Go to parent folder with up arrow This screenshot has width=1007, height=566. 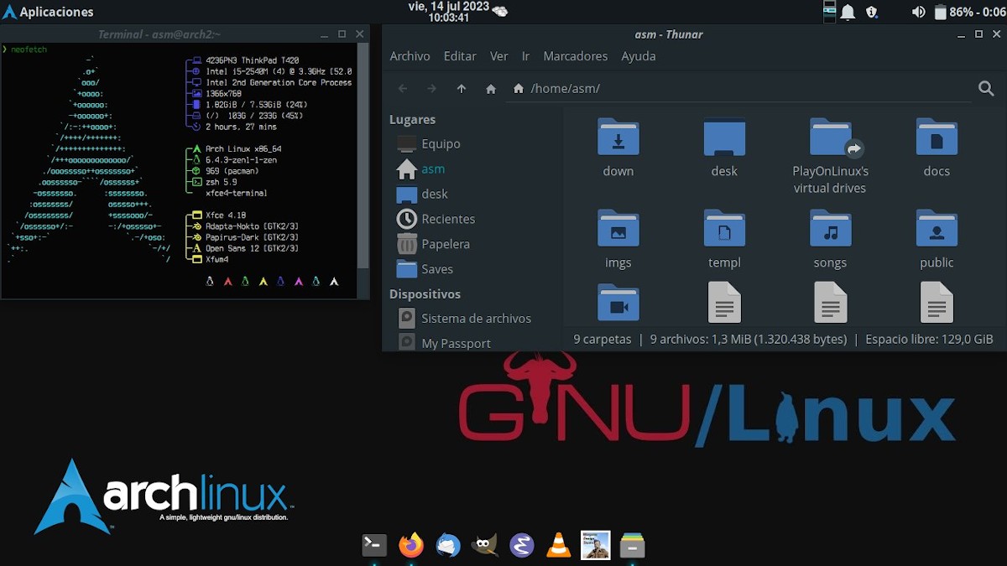coord(462,89)
